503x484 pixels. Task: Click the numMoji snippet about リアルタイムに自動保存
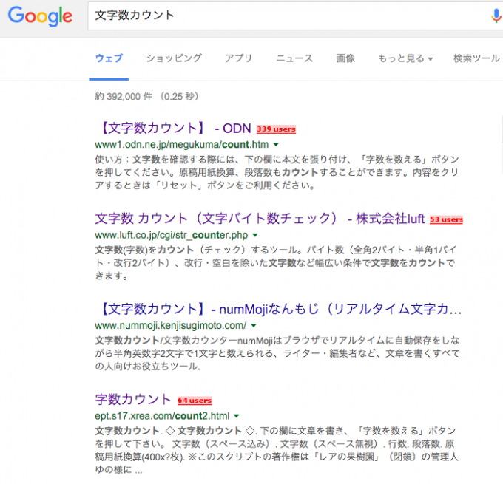click(x=277, y=353)
